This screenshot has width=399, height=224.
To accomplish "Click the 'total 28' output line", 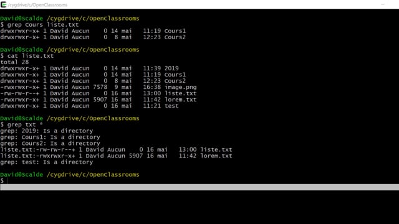I will [x=14, y=62].
